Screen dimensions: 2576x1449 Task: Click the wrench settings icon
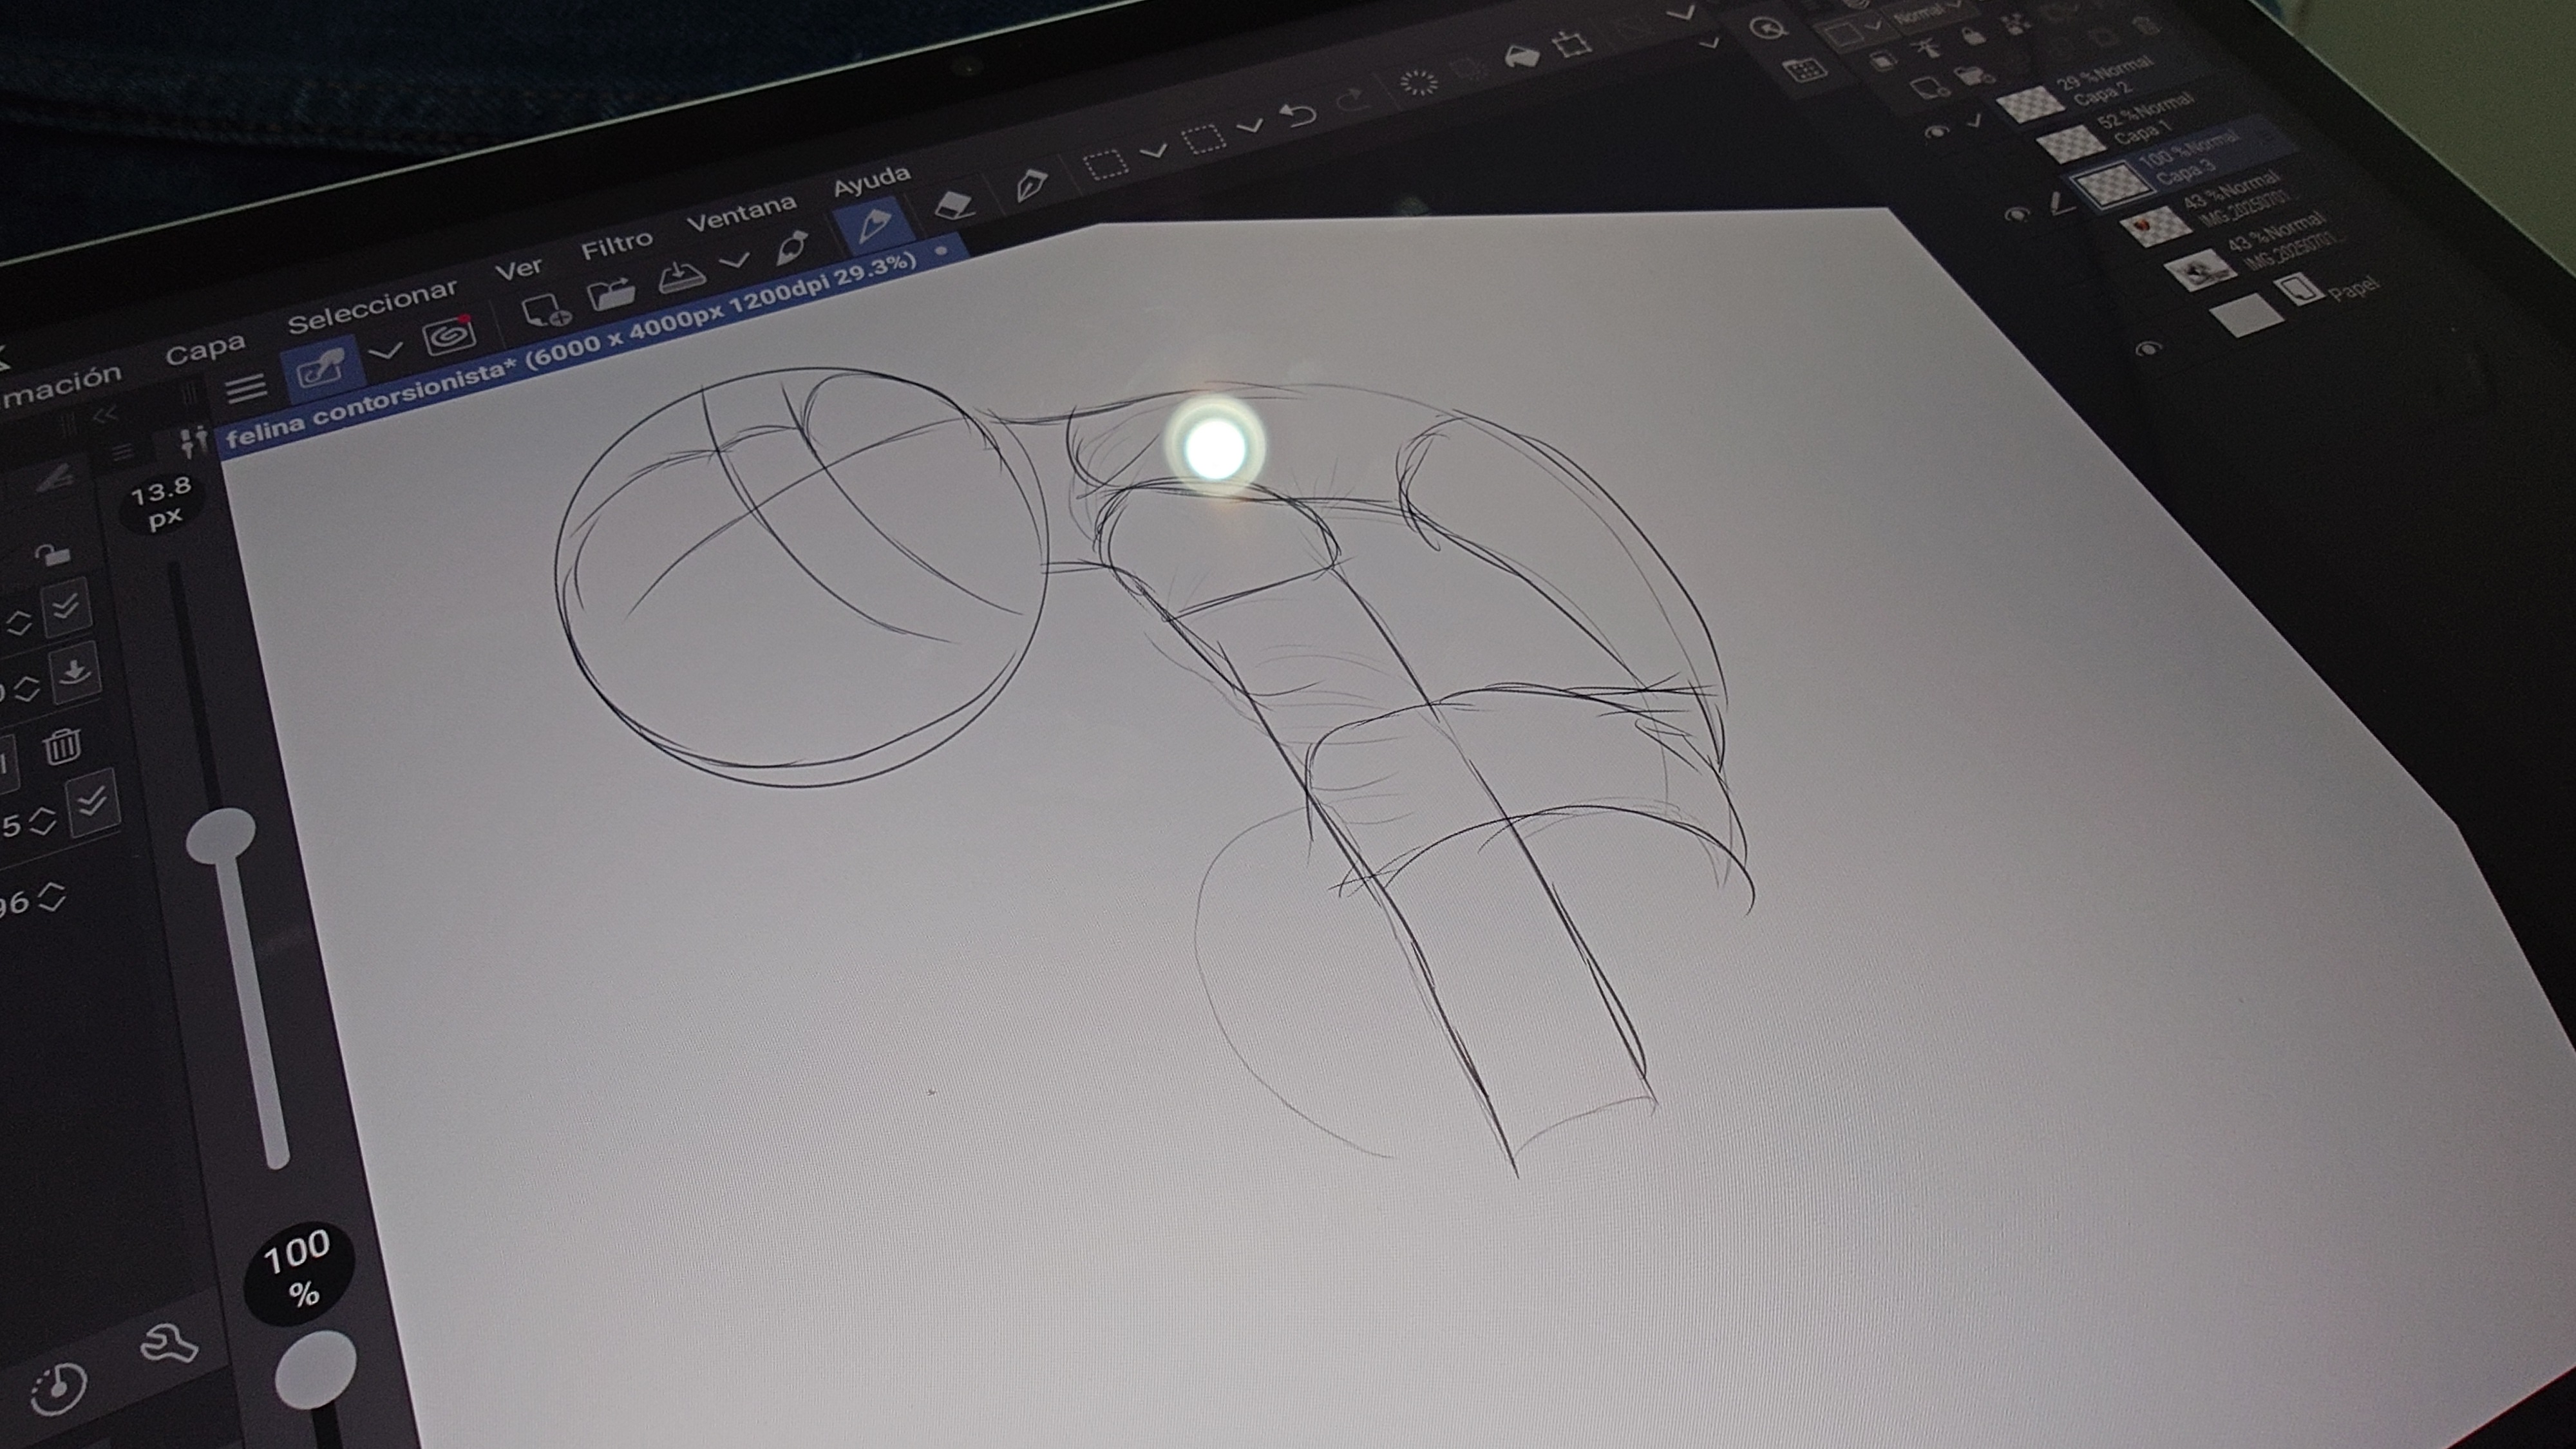[x=168, y=1345]
